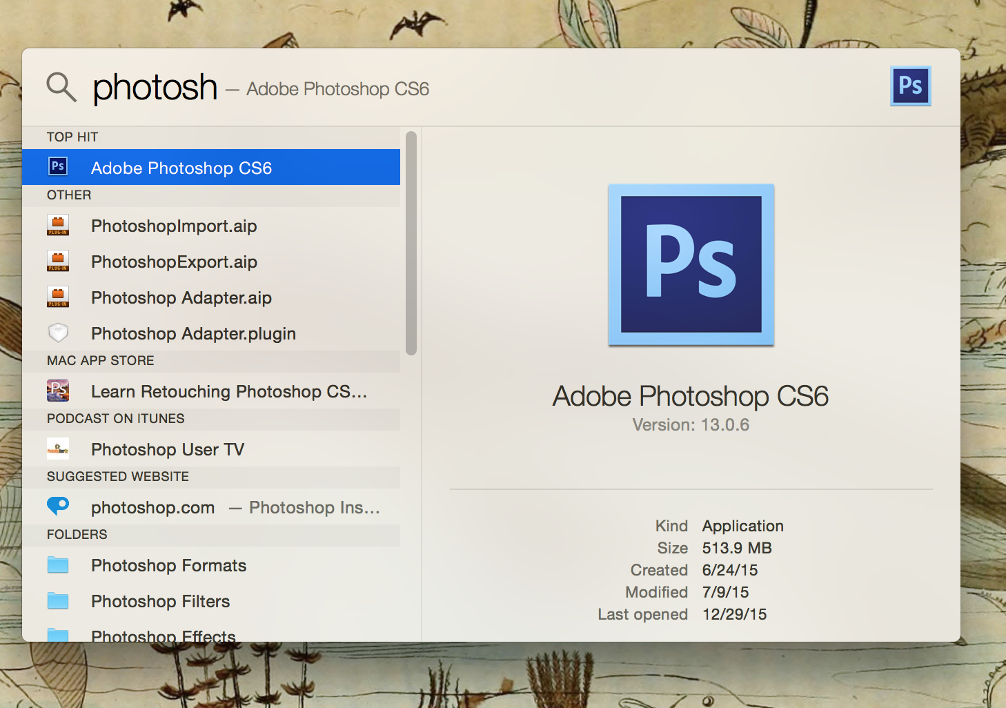Click the plug-in icon for PhotoshopExport.aip
1006x708 pixels.
pyautogui.click(x=58, y=261)
